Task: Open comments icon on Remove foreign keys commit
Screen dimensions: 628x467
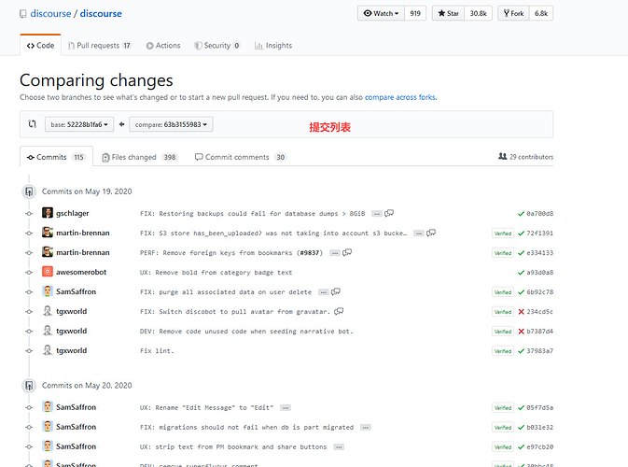Action: (347, 252)
